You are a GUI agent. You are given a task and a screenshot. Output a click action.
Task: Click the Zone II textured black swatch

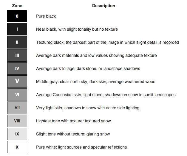[x=17, y=42]
